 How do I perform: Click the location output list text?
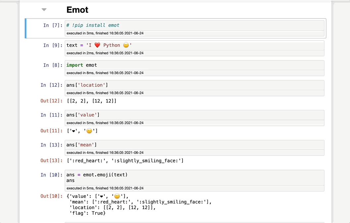pos(91,101)
